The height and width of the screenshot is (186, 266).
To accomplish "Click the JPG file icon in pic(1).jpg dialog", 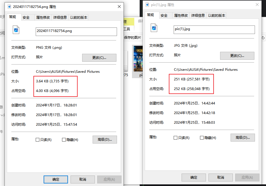I will 154,28.
